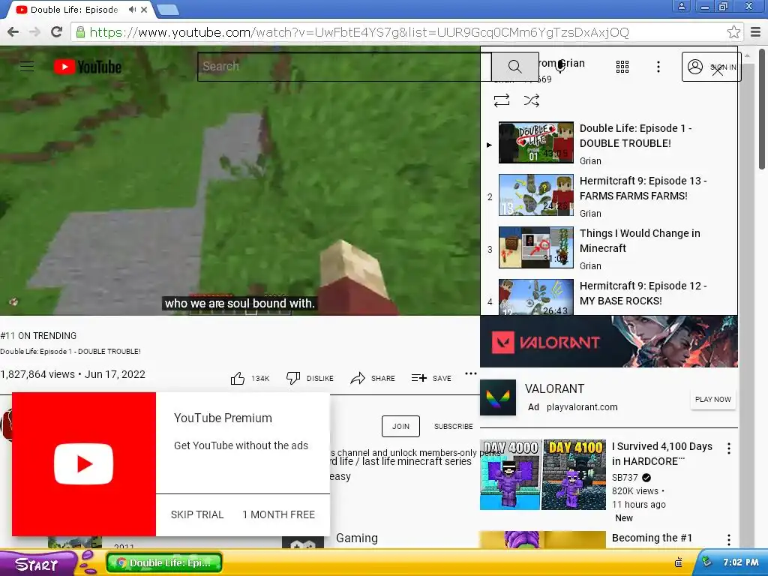Select the Double Life taskbar window button

click(164, 562)
